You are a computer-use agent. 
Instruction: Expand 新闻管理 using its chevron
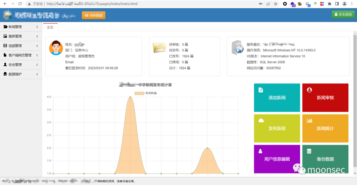pyautogui.click(x=37, y=27)
